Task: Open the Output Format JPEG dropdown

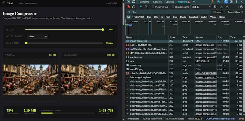Action: [x=37, y=36]
